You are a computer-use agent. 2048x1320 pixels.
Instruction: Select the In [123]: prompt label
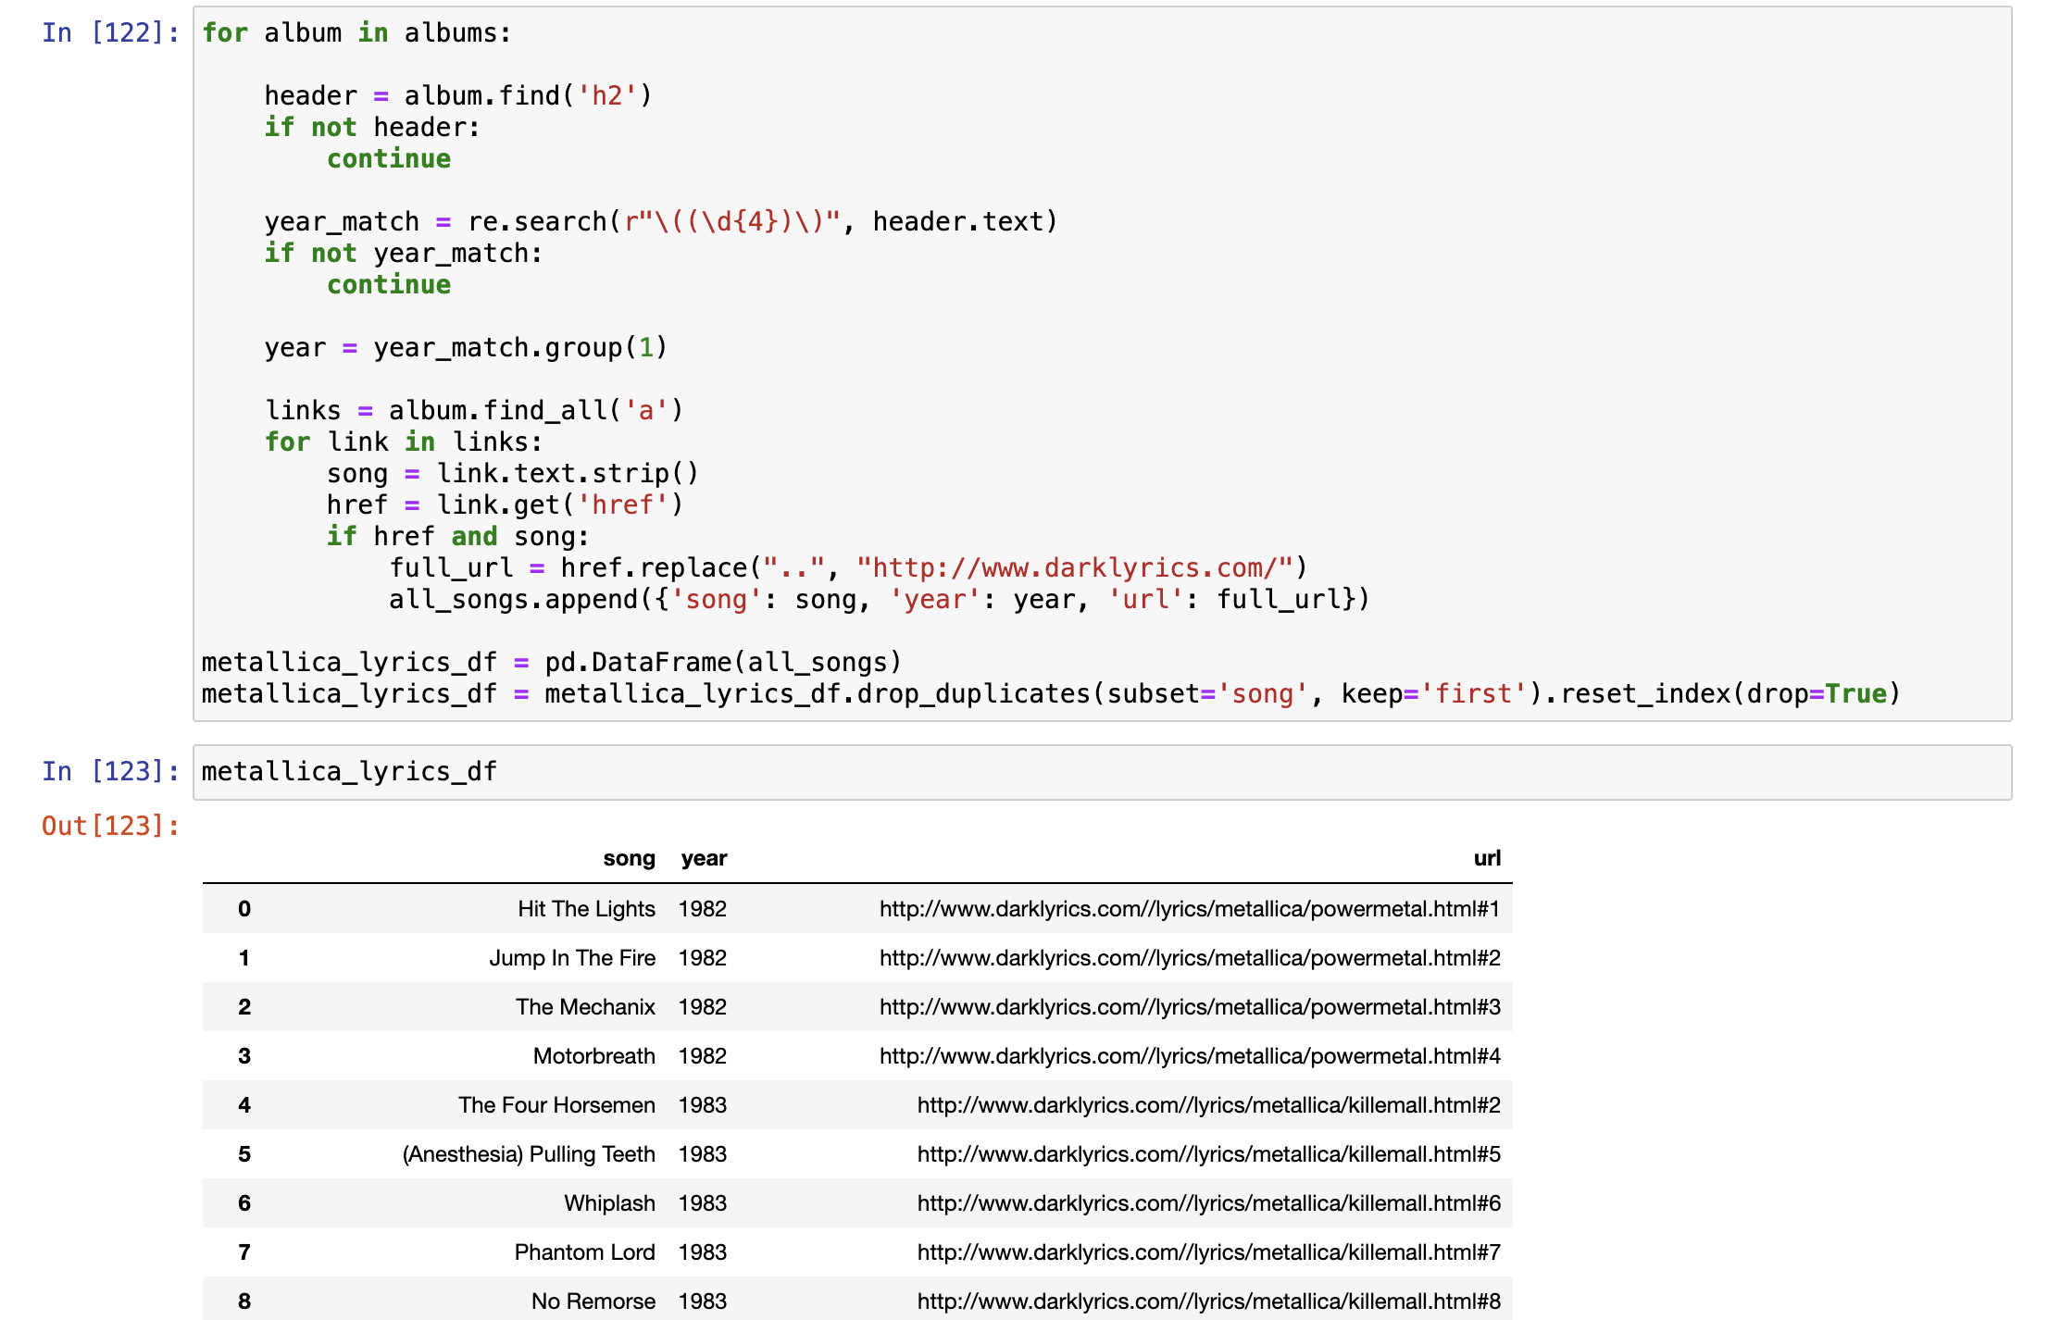[111, 772]
